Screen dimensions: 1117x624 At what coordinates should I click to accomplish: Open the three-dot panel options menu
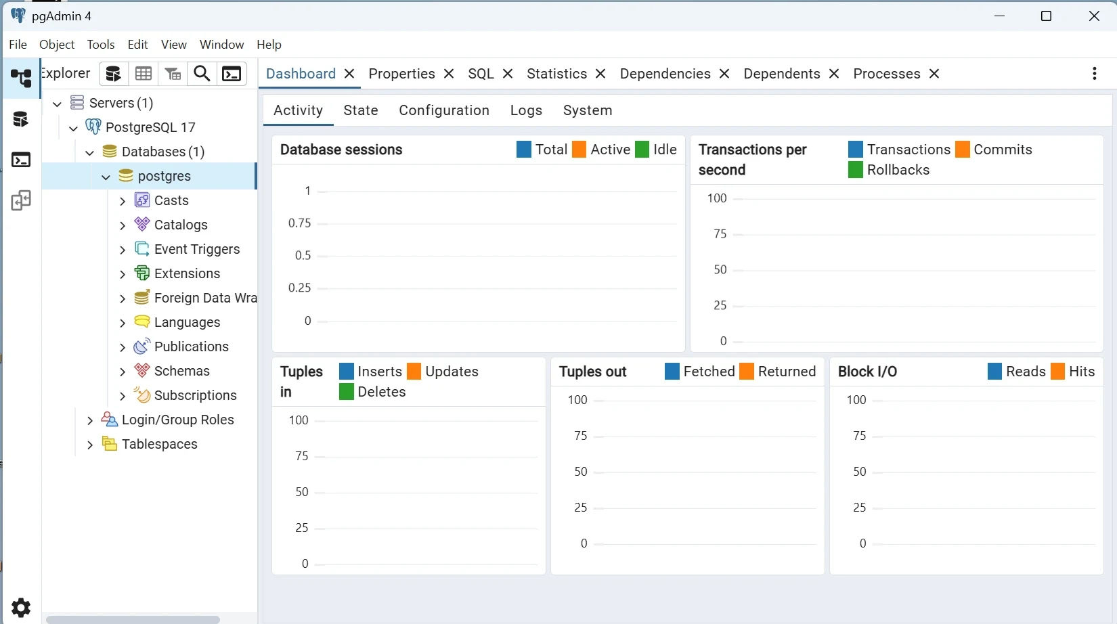tap(1095, 74)
